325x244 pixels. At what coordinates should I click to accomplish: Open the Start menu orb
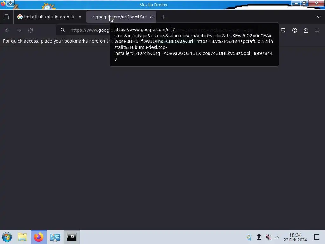[x=7, y=237]
